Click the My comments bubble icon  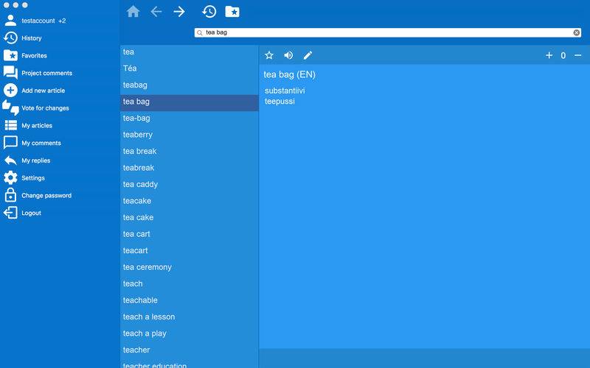pyautogui.click(x=10, y=143)
